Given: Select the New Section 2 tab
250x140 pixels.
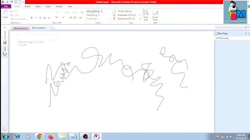Looking at the screenshot, I should coord(39,28).
